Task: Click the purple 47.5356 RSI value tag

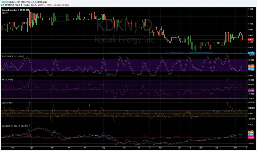Action: [251, 90]
